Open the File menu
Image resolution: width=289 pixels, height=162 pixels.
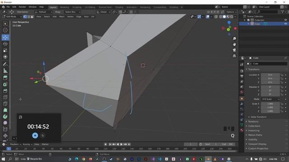coord(8,7)
